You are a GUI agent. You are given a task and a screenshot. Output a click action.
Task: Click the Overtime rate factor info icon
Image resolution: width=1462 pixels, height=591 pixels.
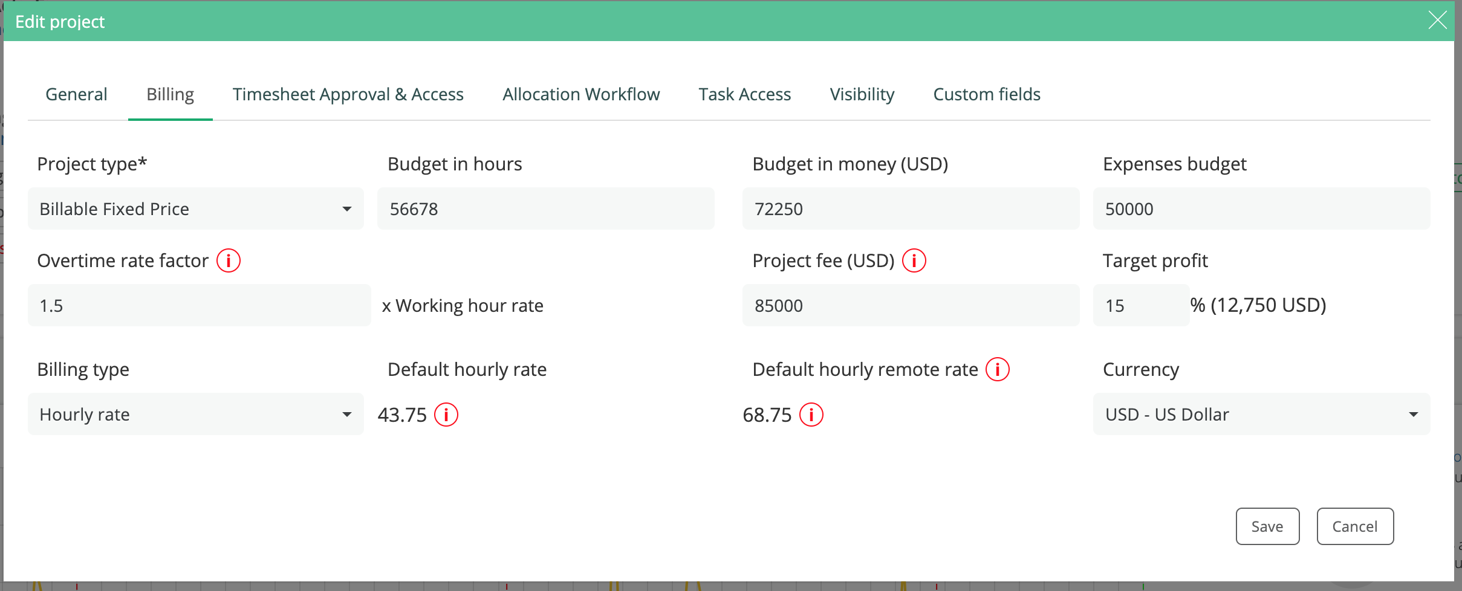click(x=229, y=260)
